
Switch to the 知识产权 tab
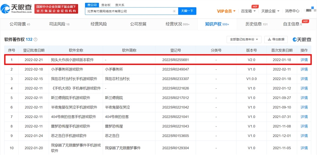tap(217, 24)
